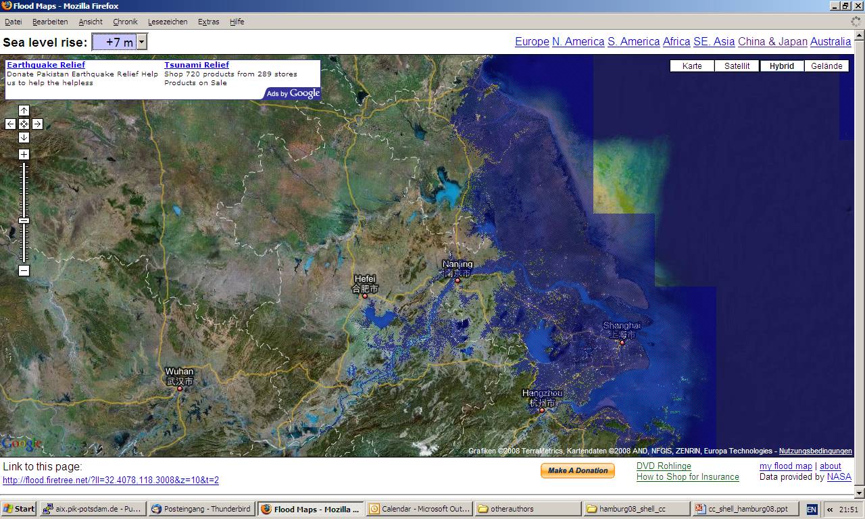This screenshot has height=519, width=865.
Task: Click the Ads by Google label
Action: click(293, 93)
